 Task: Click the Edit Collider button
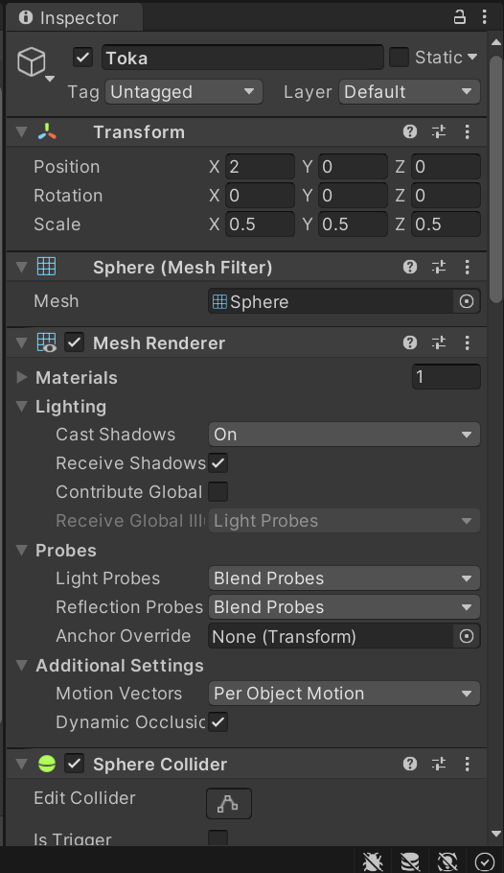[x=229, y=803]
